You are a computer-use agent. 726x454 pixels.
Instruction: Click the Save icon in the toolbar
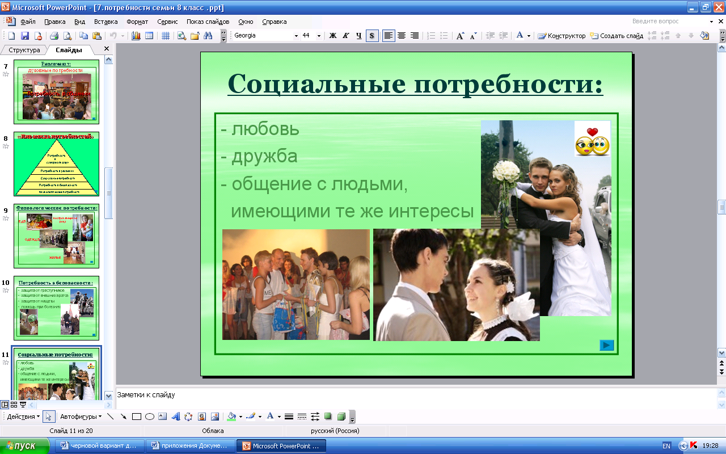click(x=24, y=36)
